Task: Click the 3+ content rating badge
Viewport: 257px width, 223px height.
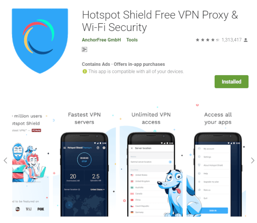Action: (84, 49)
